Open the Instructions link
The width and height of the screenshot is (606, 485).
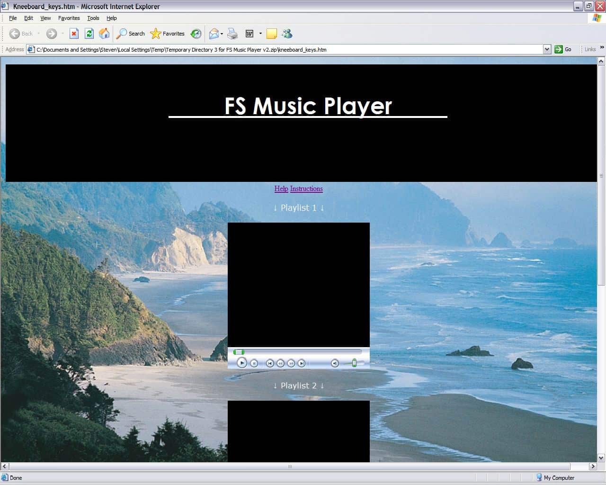(306, 189)
